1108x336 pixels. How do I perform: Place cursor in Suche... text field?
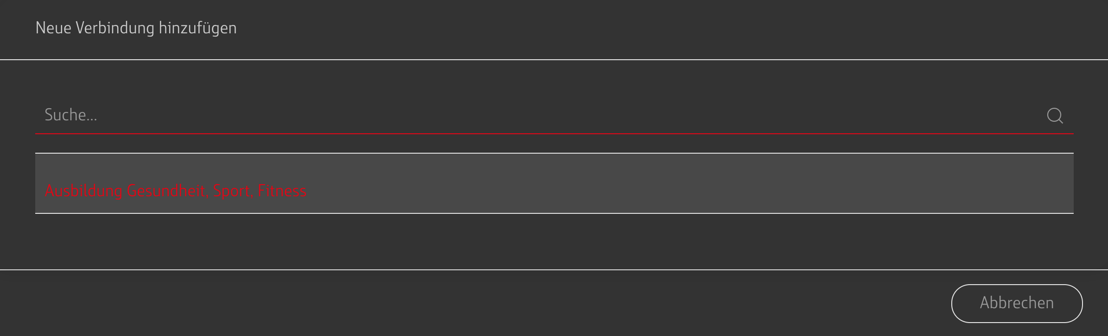click(x=533, y=115)
